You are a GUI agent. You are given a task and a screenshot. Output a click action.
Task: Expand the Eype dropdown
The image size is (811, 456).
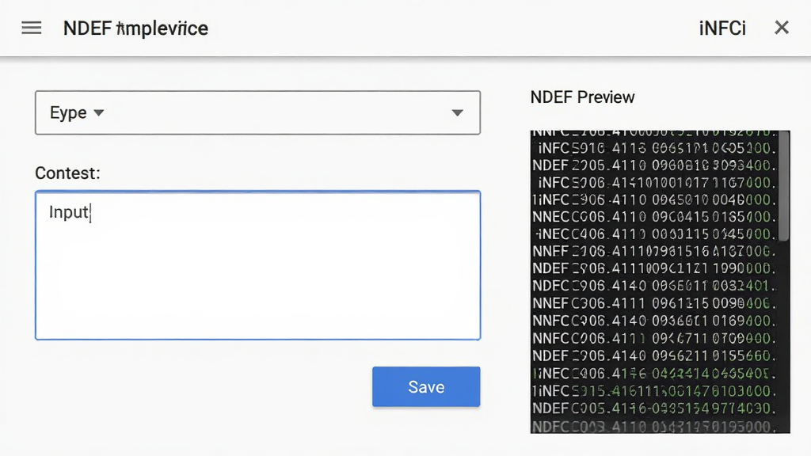tap(257, 112)
